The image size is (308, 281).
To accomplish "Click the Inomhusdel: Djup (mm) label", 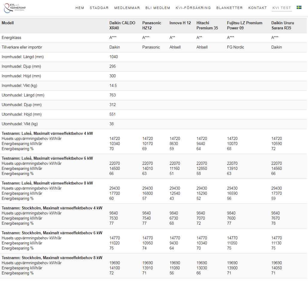I will coord(21,67).
